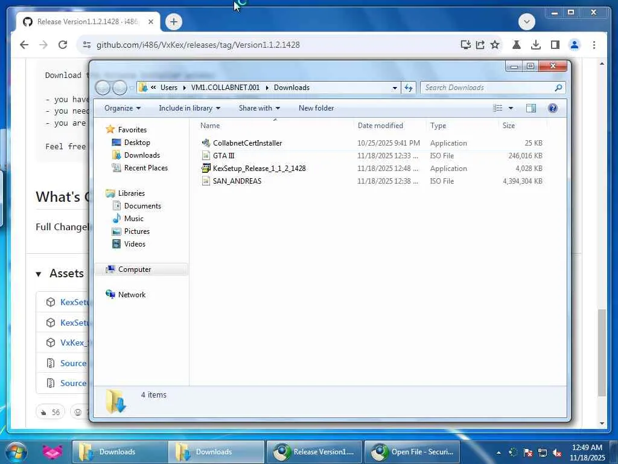Select the KexSetup_Release_1_1_2_1428 file

371,169
